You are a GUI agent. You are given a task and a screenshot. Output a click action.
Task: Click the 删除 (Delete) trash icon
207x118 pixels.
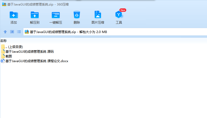coord(77,14)
